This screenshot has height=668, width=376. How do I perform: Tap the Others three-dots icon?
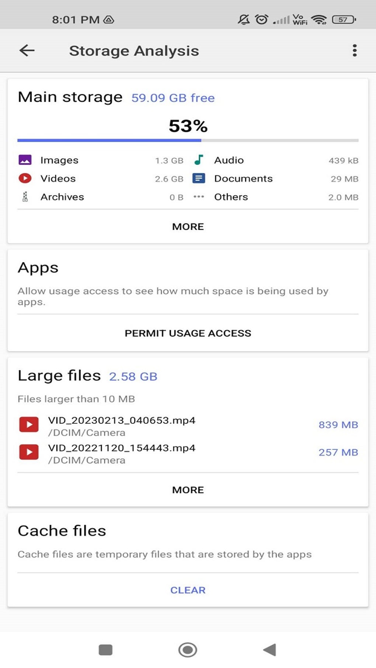pyautogui.click(x=199, y=197)
